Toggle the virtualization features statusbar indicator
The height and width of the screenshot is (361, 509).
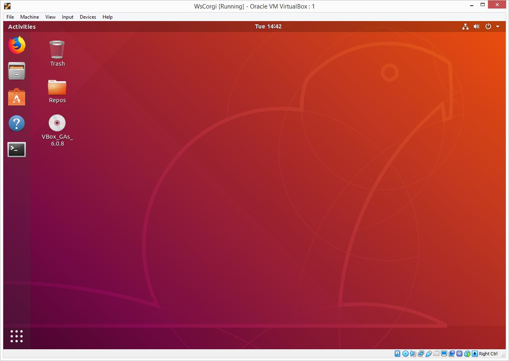tap(460, 353)
